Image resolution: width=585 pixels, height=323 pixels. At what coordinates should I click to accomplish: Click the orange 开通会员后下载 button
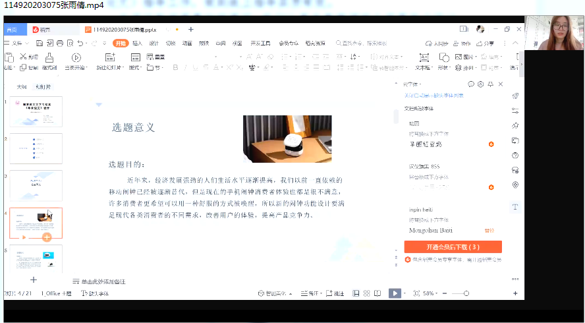point(453,247)
